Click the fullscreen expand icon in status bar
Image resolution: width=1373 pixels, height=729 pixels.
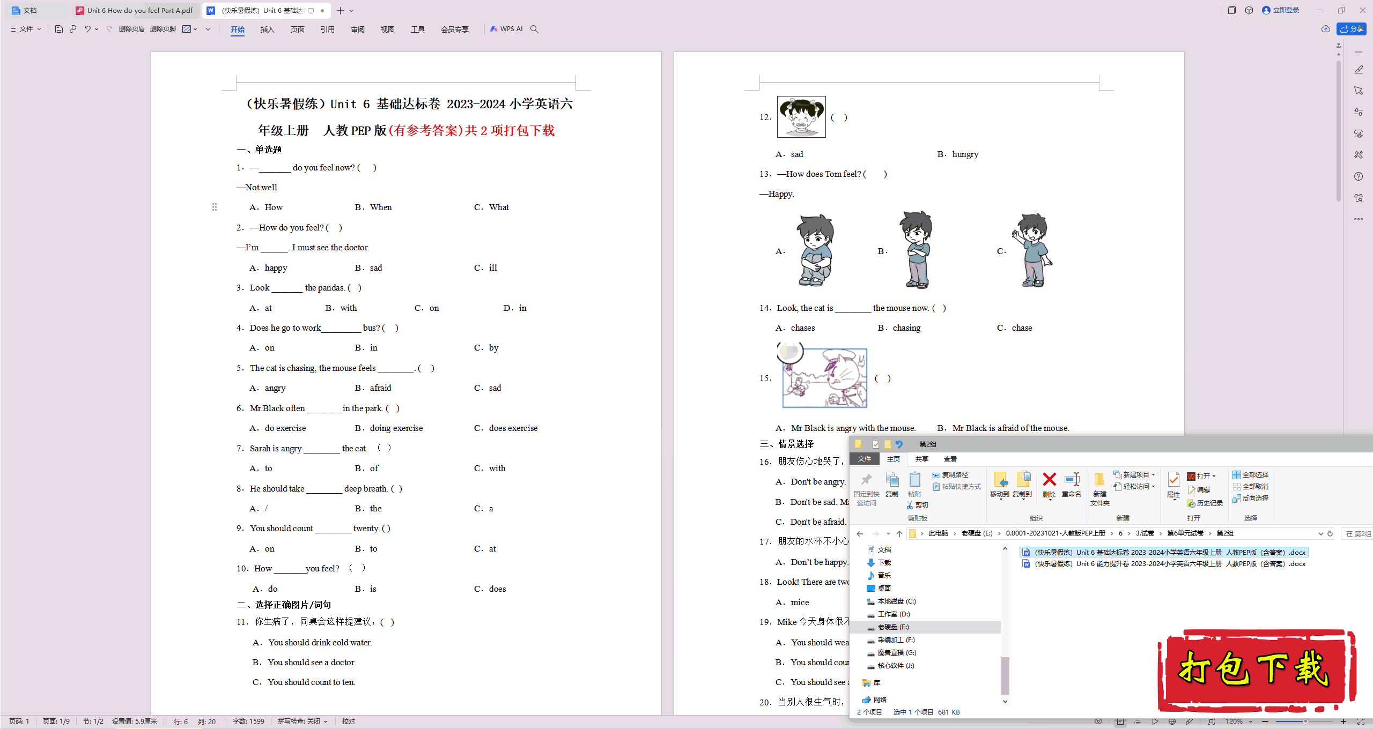pyautogui.click(x=1361, y=721)
